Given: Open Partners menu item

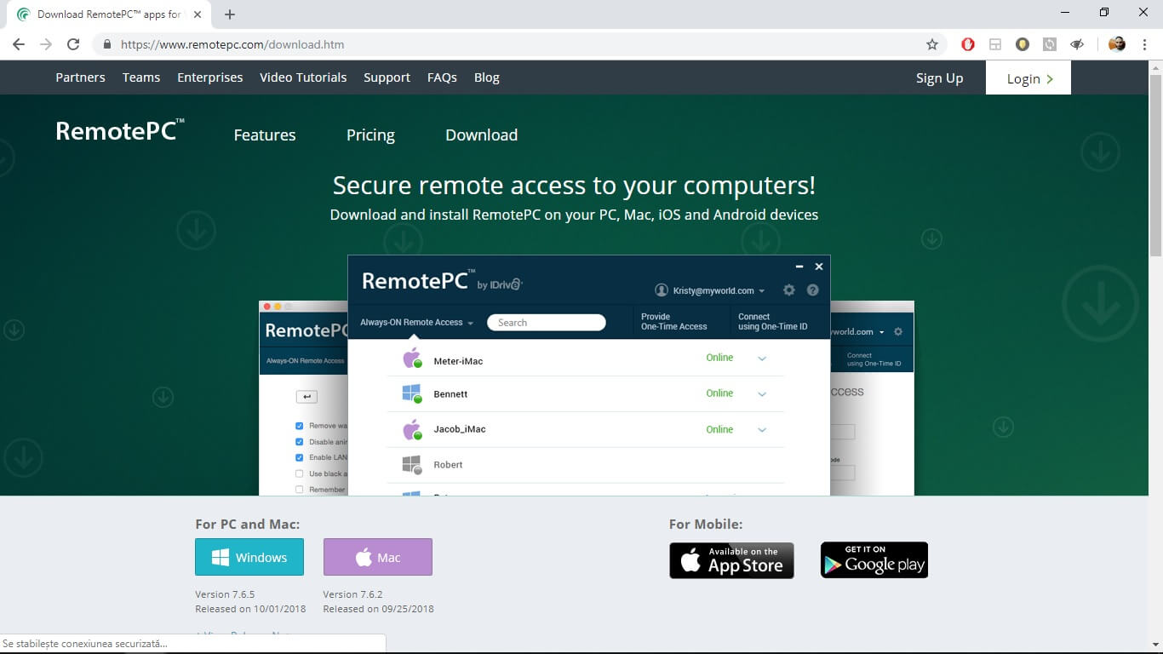Looking at the screenshot, I should pyautogui.click(x=80, y=77).
